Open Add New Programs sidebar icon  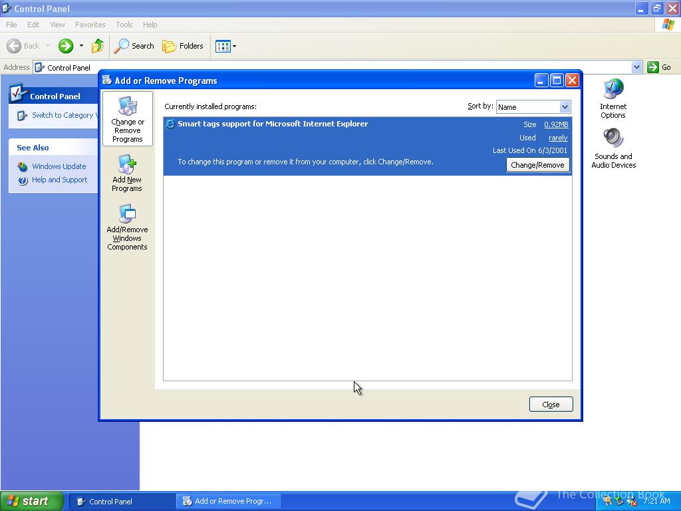(x=127, y=173)
